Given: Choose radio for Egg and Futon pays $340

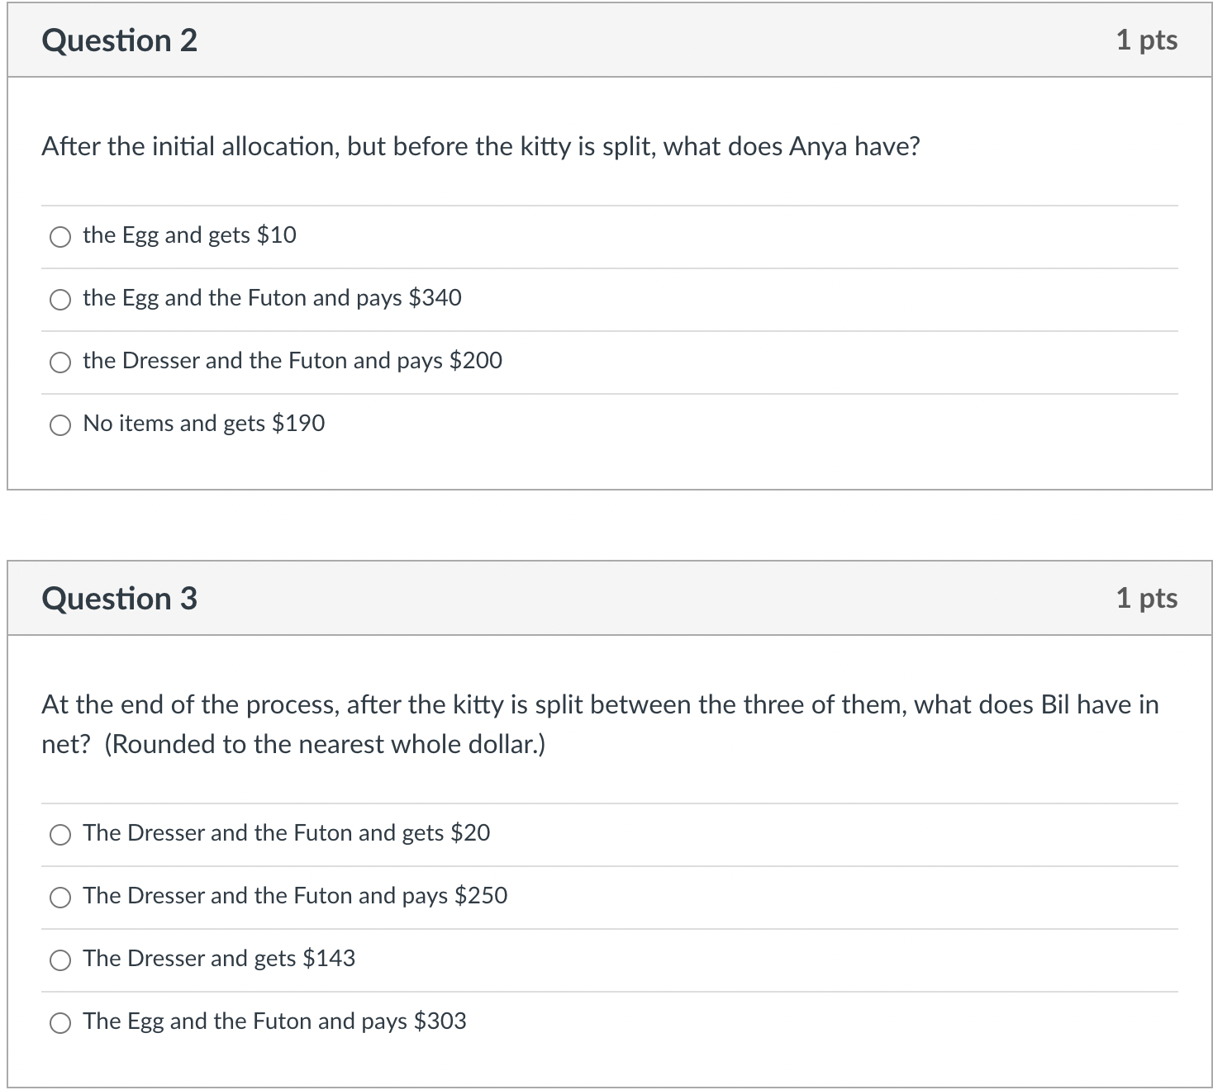Looking at the screenshot, I should click(x=60, y=300).
